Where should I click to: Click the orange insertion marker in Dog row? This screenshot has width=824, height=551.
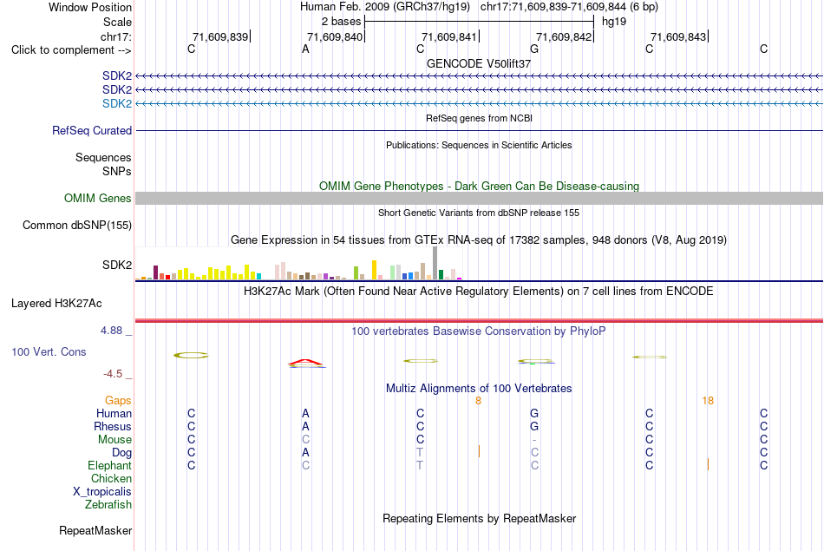(479, 451)
